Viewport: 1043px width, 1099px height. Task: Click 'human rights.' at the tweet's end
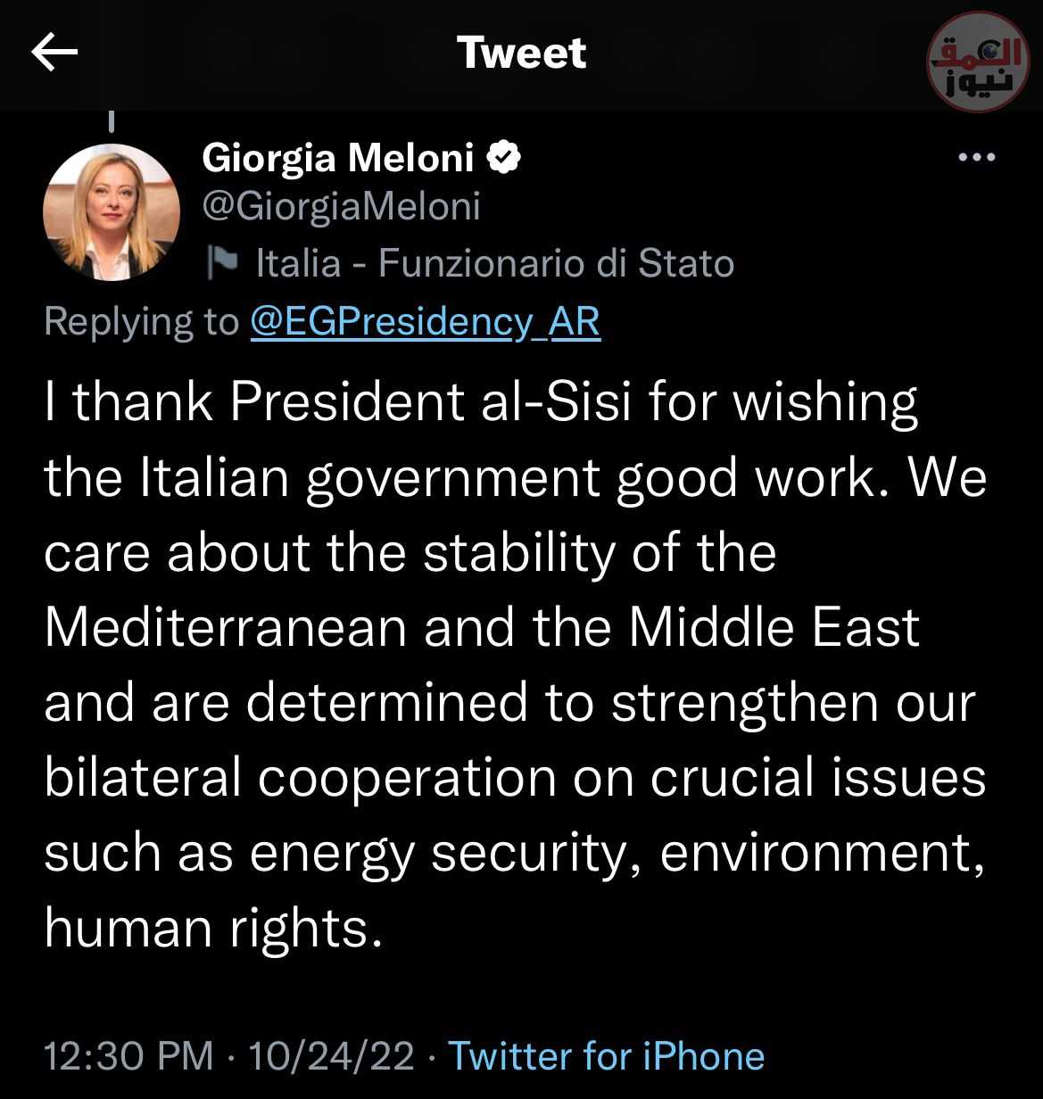point(213,928)
